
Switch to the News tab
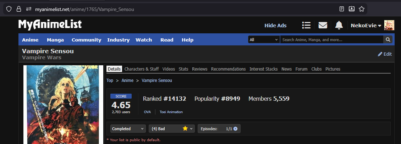point(286,69)
